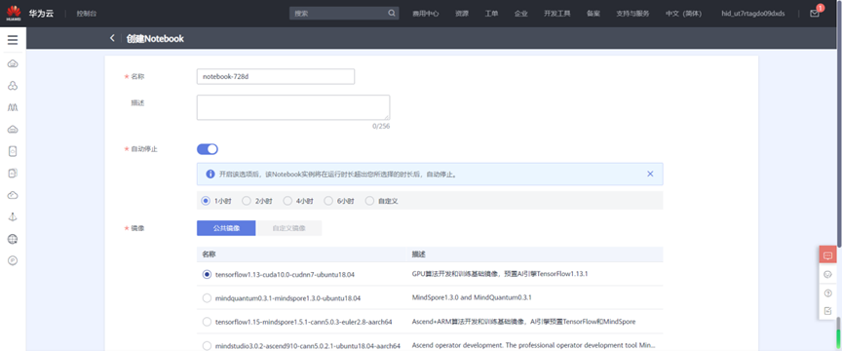Open 企业 in the top navigation
842x351 pixels.
click(x=520, y=14)
